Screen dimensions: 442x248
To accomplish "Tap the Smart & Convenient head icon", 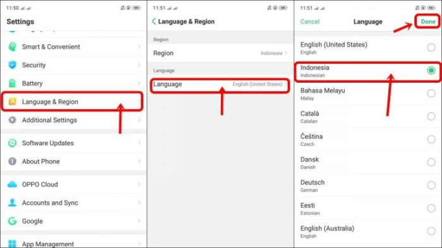I will click(x=12, y=47).
